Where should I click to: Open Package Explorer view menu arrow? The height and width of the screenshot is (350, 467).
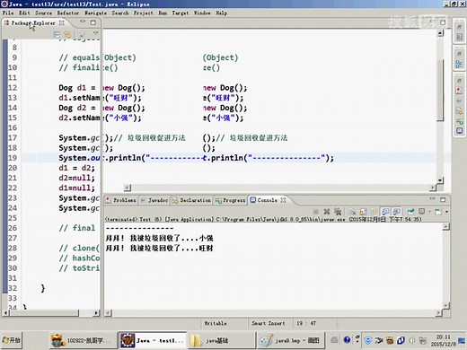click(95, 33)
